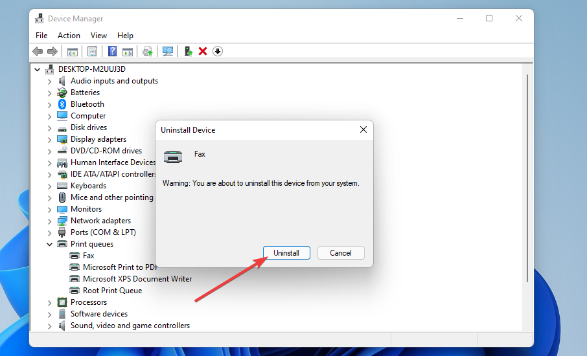The image size is (587, 356).
Task: Click Scan for hardware changes icon
Action: coord(168,51)
